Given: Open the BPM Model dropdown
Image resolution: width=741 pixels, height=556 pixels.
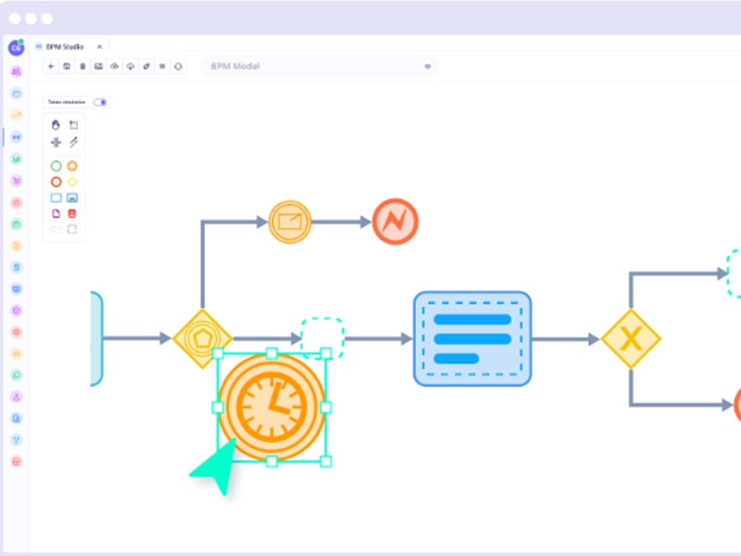Looking at the screenshot, I should pyautogui.click(x=320, y=66).
